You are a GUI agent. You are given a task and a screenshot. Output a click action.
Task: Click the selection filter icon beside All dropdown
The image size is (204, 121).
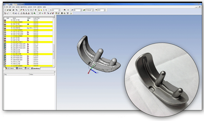[x=51, y=10]
